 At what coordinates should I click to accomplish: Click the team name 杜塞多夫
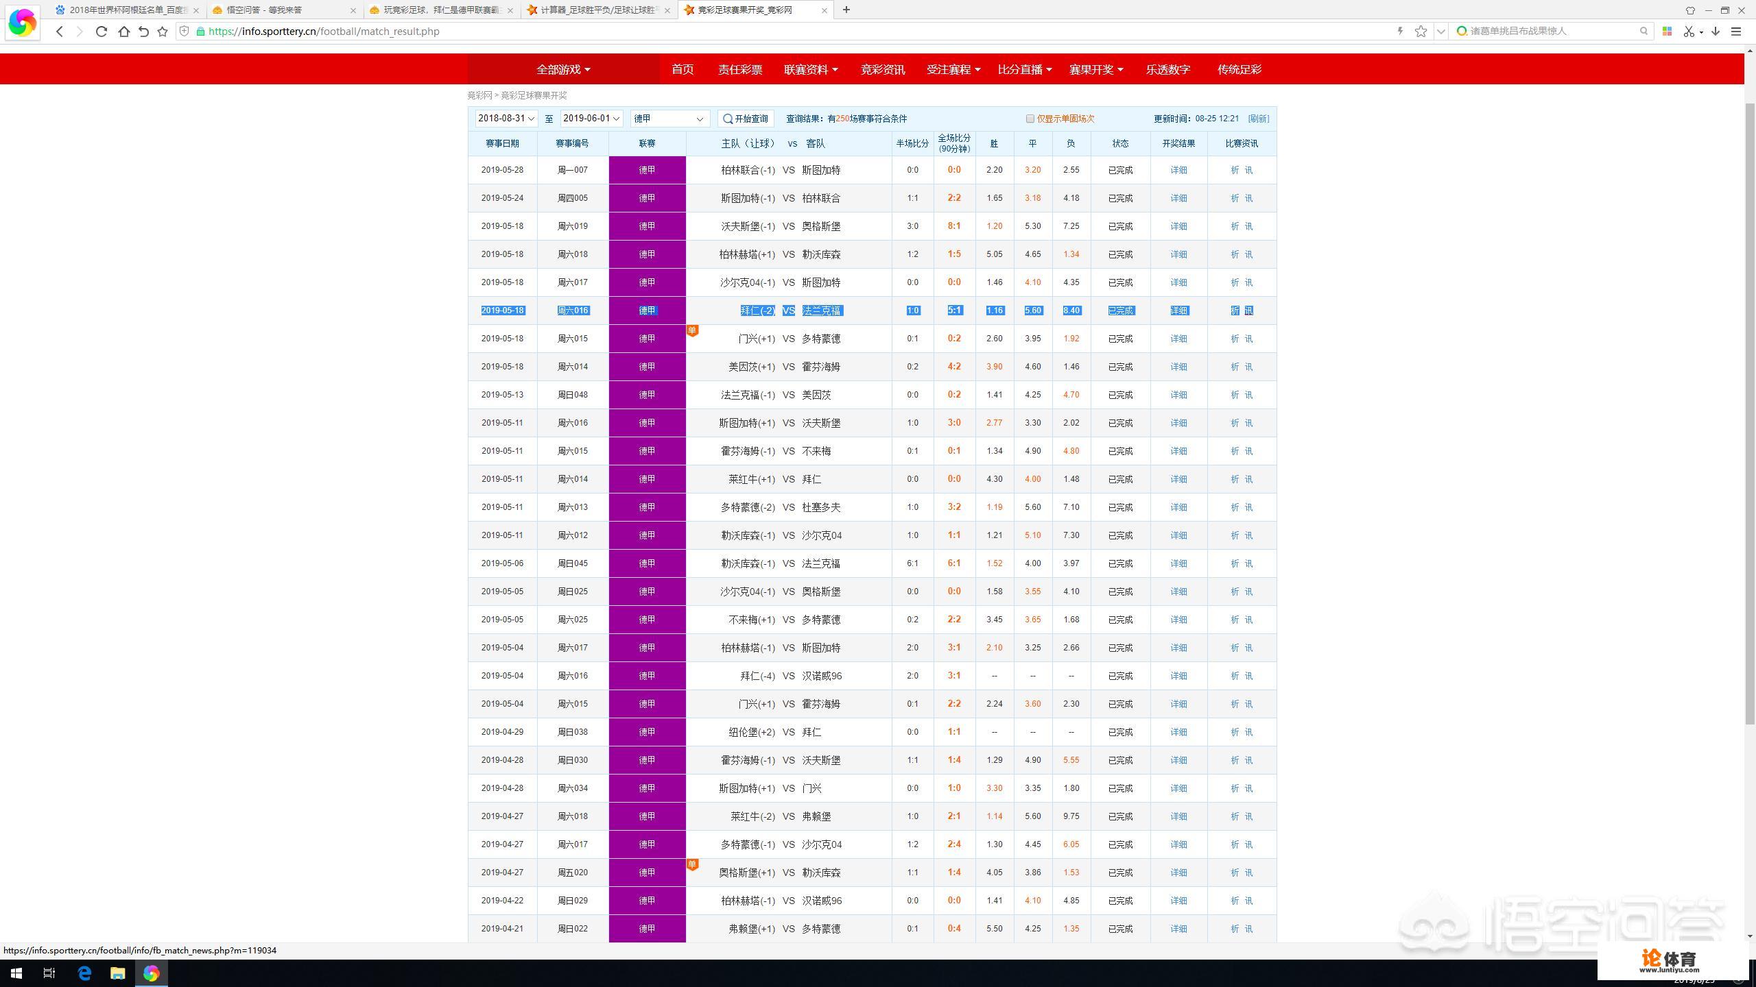click(821, 507)
